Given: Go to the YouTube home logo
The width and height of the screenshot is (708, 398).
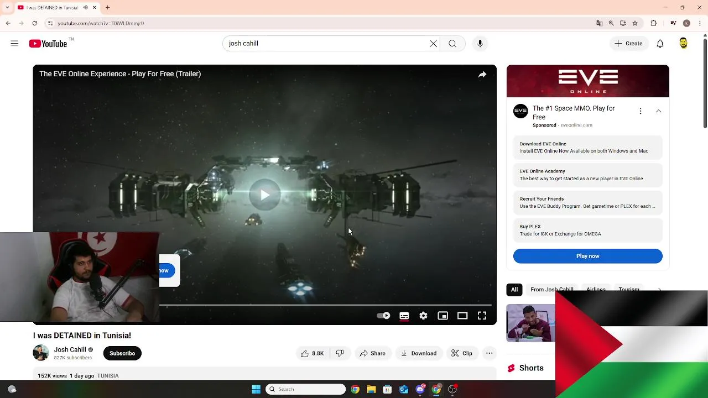Looking at the screenshot, I should pos(48,44).
